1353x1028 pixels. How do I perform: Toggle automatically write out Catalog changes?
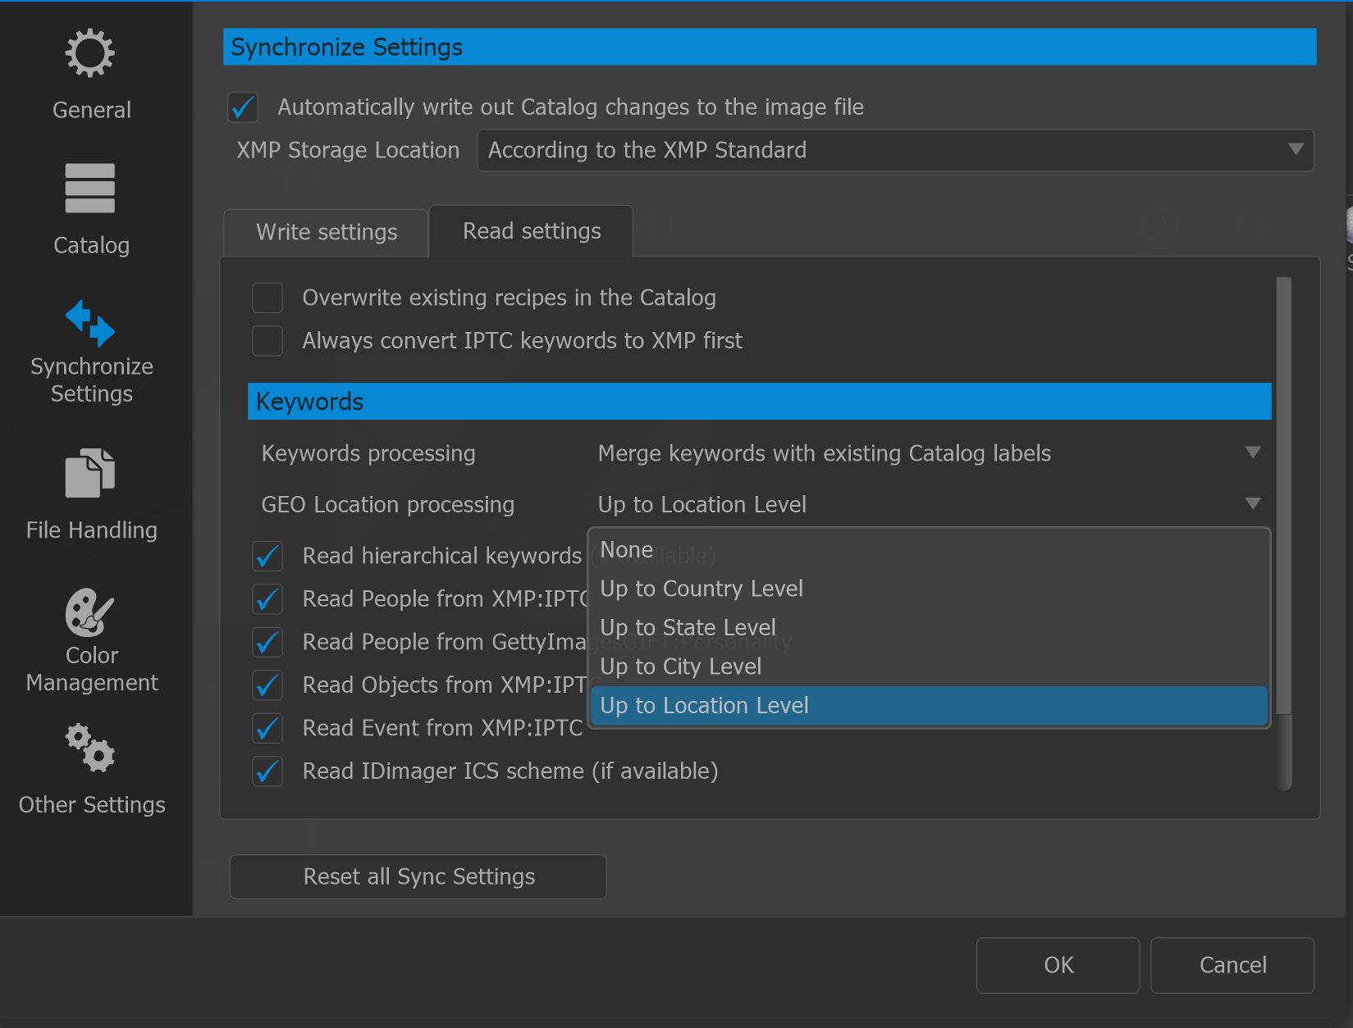click(243, 107)
